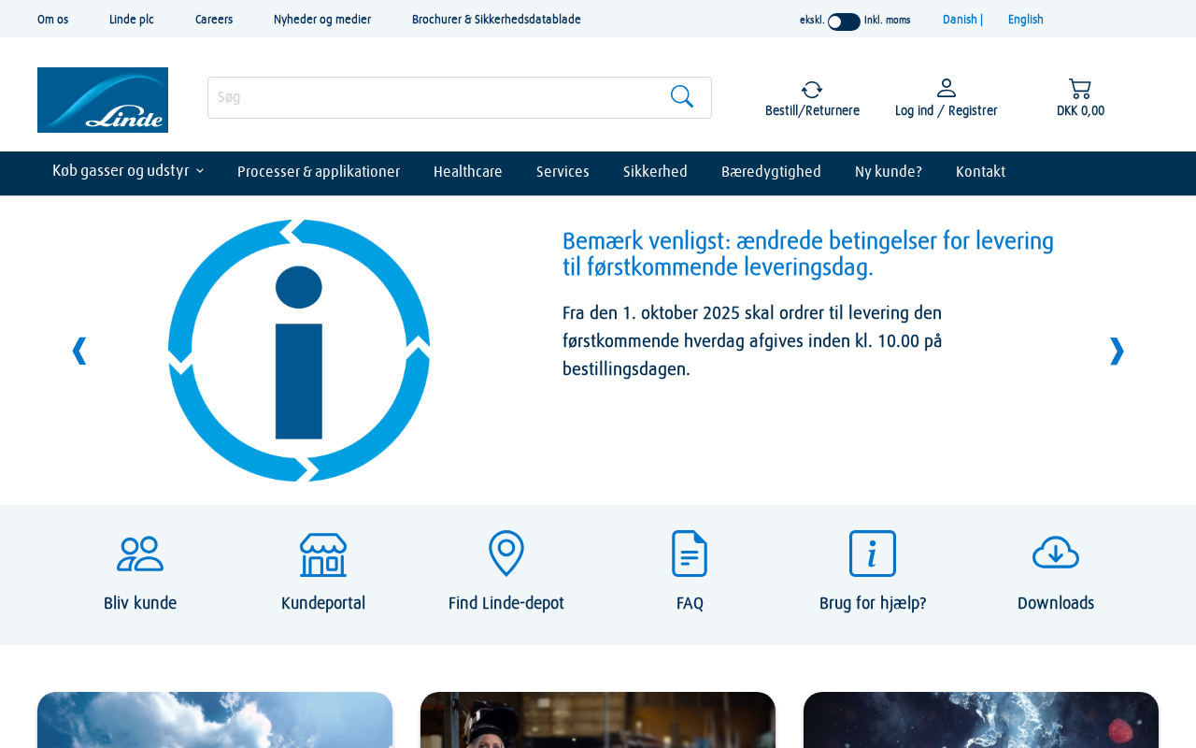The width and height of the screenshot is (1196, 748).
Task: Click the FAQ label
Action: point(690,604)
